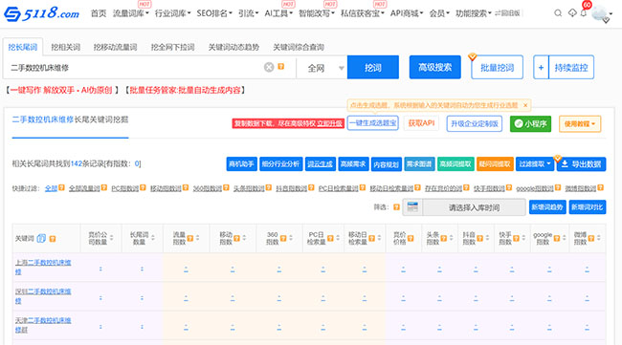Viewport: 622px width, 345px height.
Task: Expand the API商城 menu
Action: point(407,13)
